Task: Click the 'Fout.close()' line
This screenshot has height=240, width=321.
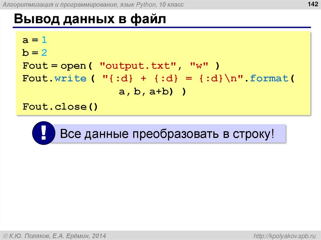Action: point(60,107)
